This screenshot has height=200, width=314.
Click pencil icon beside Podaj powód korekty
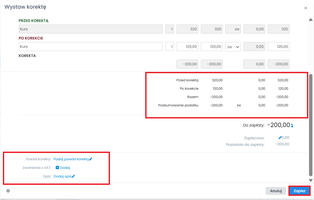click(91, 159)
